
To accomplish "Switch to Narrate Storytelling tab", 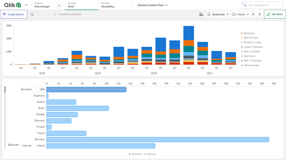I will (x=108, y=5).
